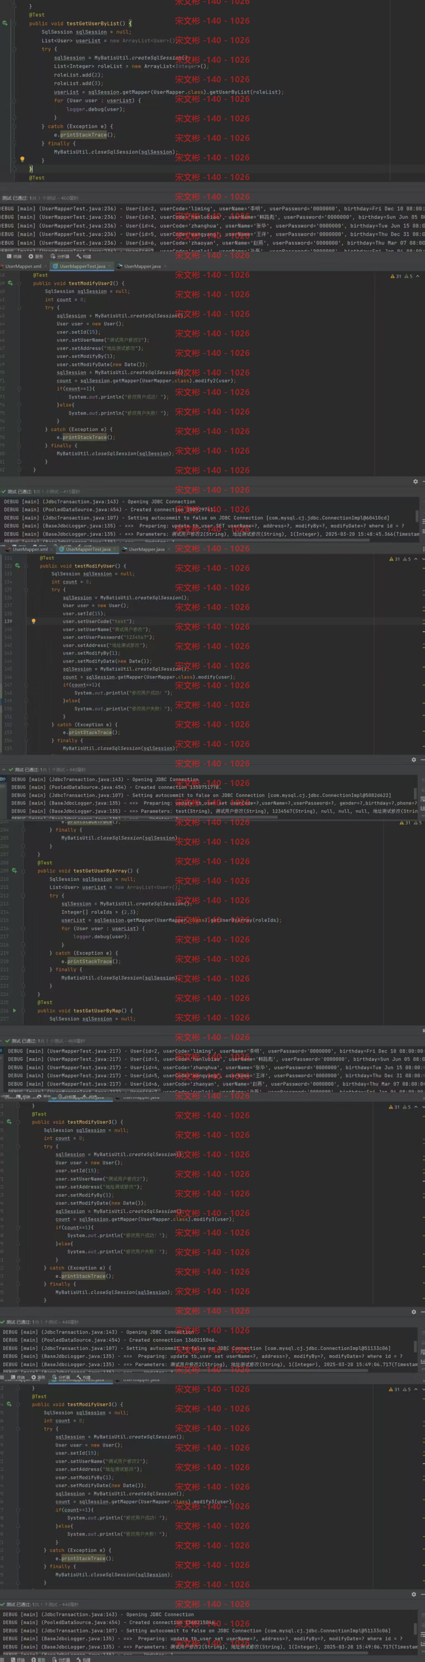Image resolution: width=425 pixels, height=1662 pixels.
Task: Open 终端 tool window tab above testModifyUser2 editor
Action: pyautogui.click(x=14, y=256)
